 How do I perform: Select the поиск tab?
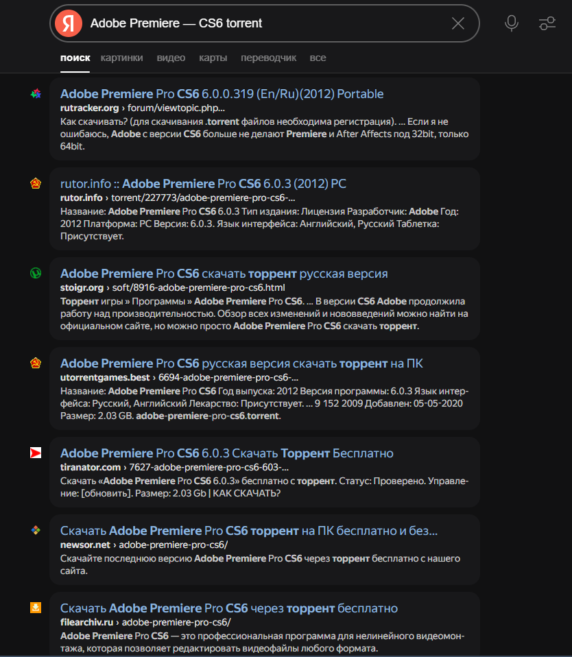(x=75, y=58)
